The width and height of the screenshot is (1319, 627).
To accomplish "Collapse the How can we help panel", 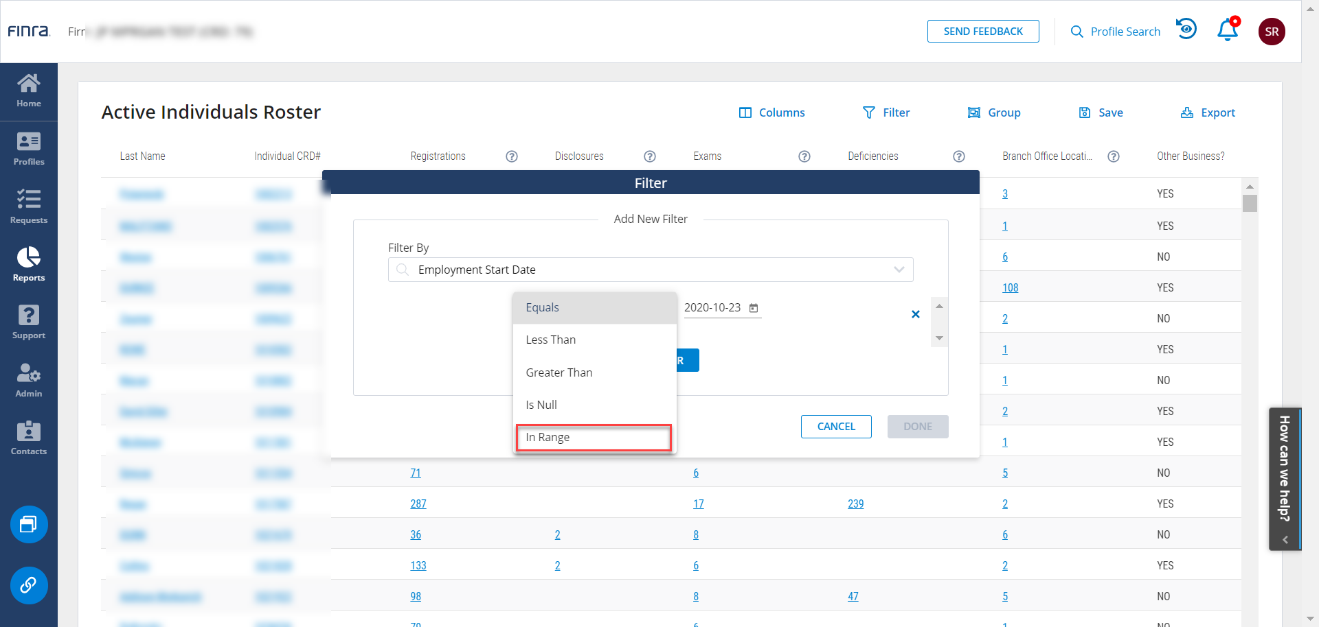I will pos(1285,540).
